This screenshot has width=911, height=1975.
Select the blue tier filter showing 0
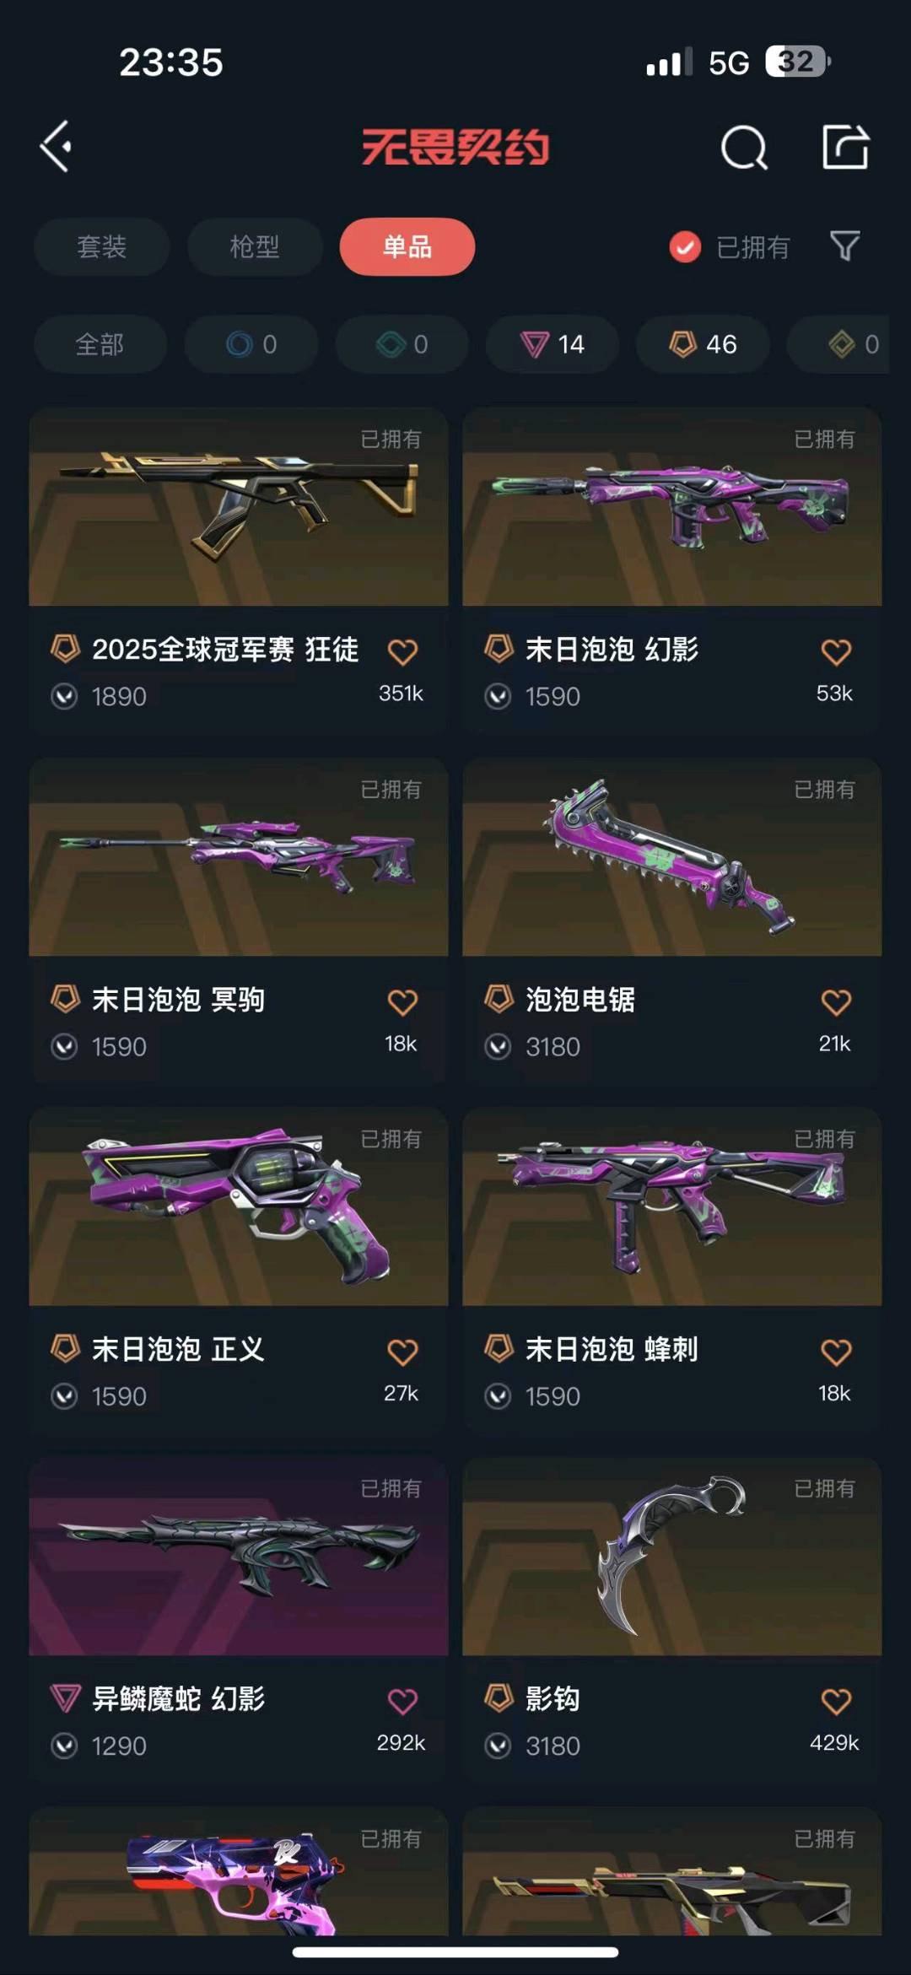pyautogui.click(x=251, y=344)
